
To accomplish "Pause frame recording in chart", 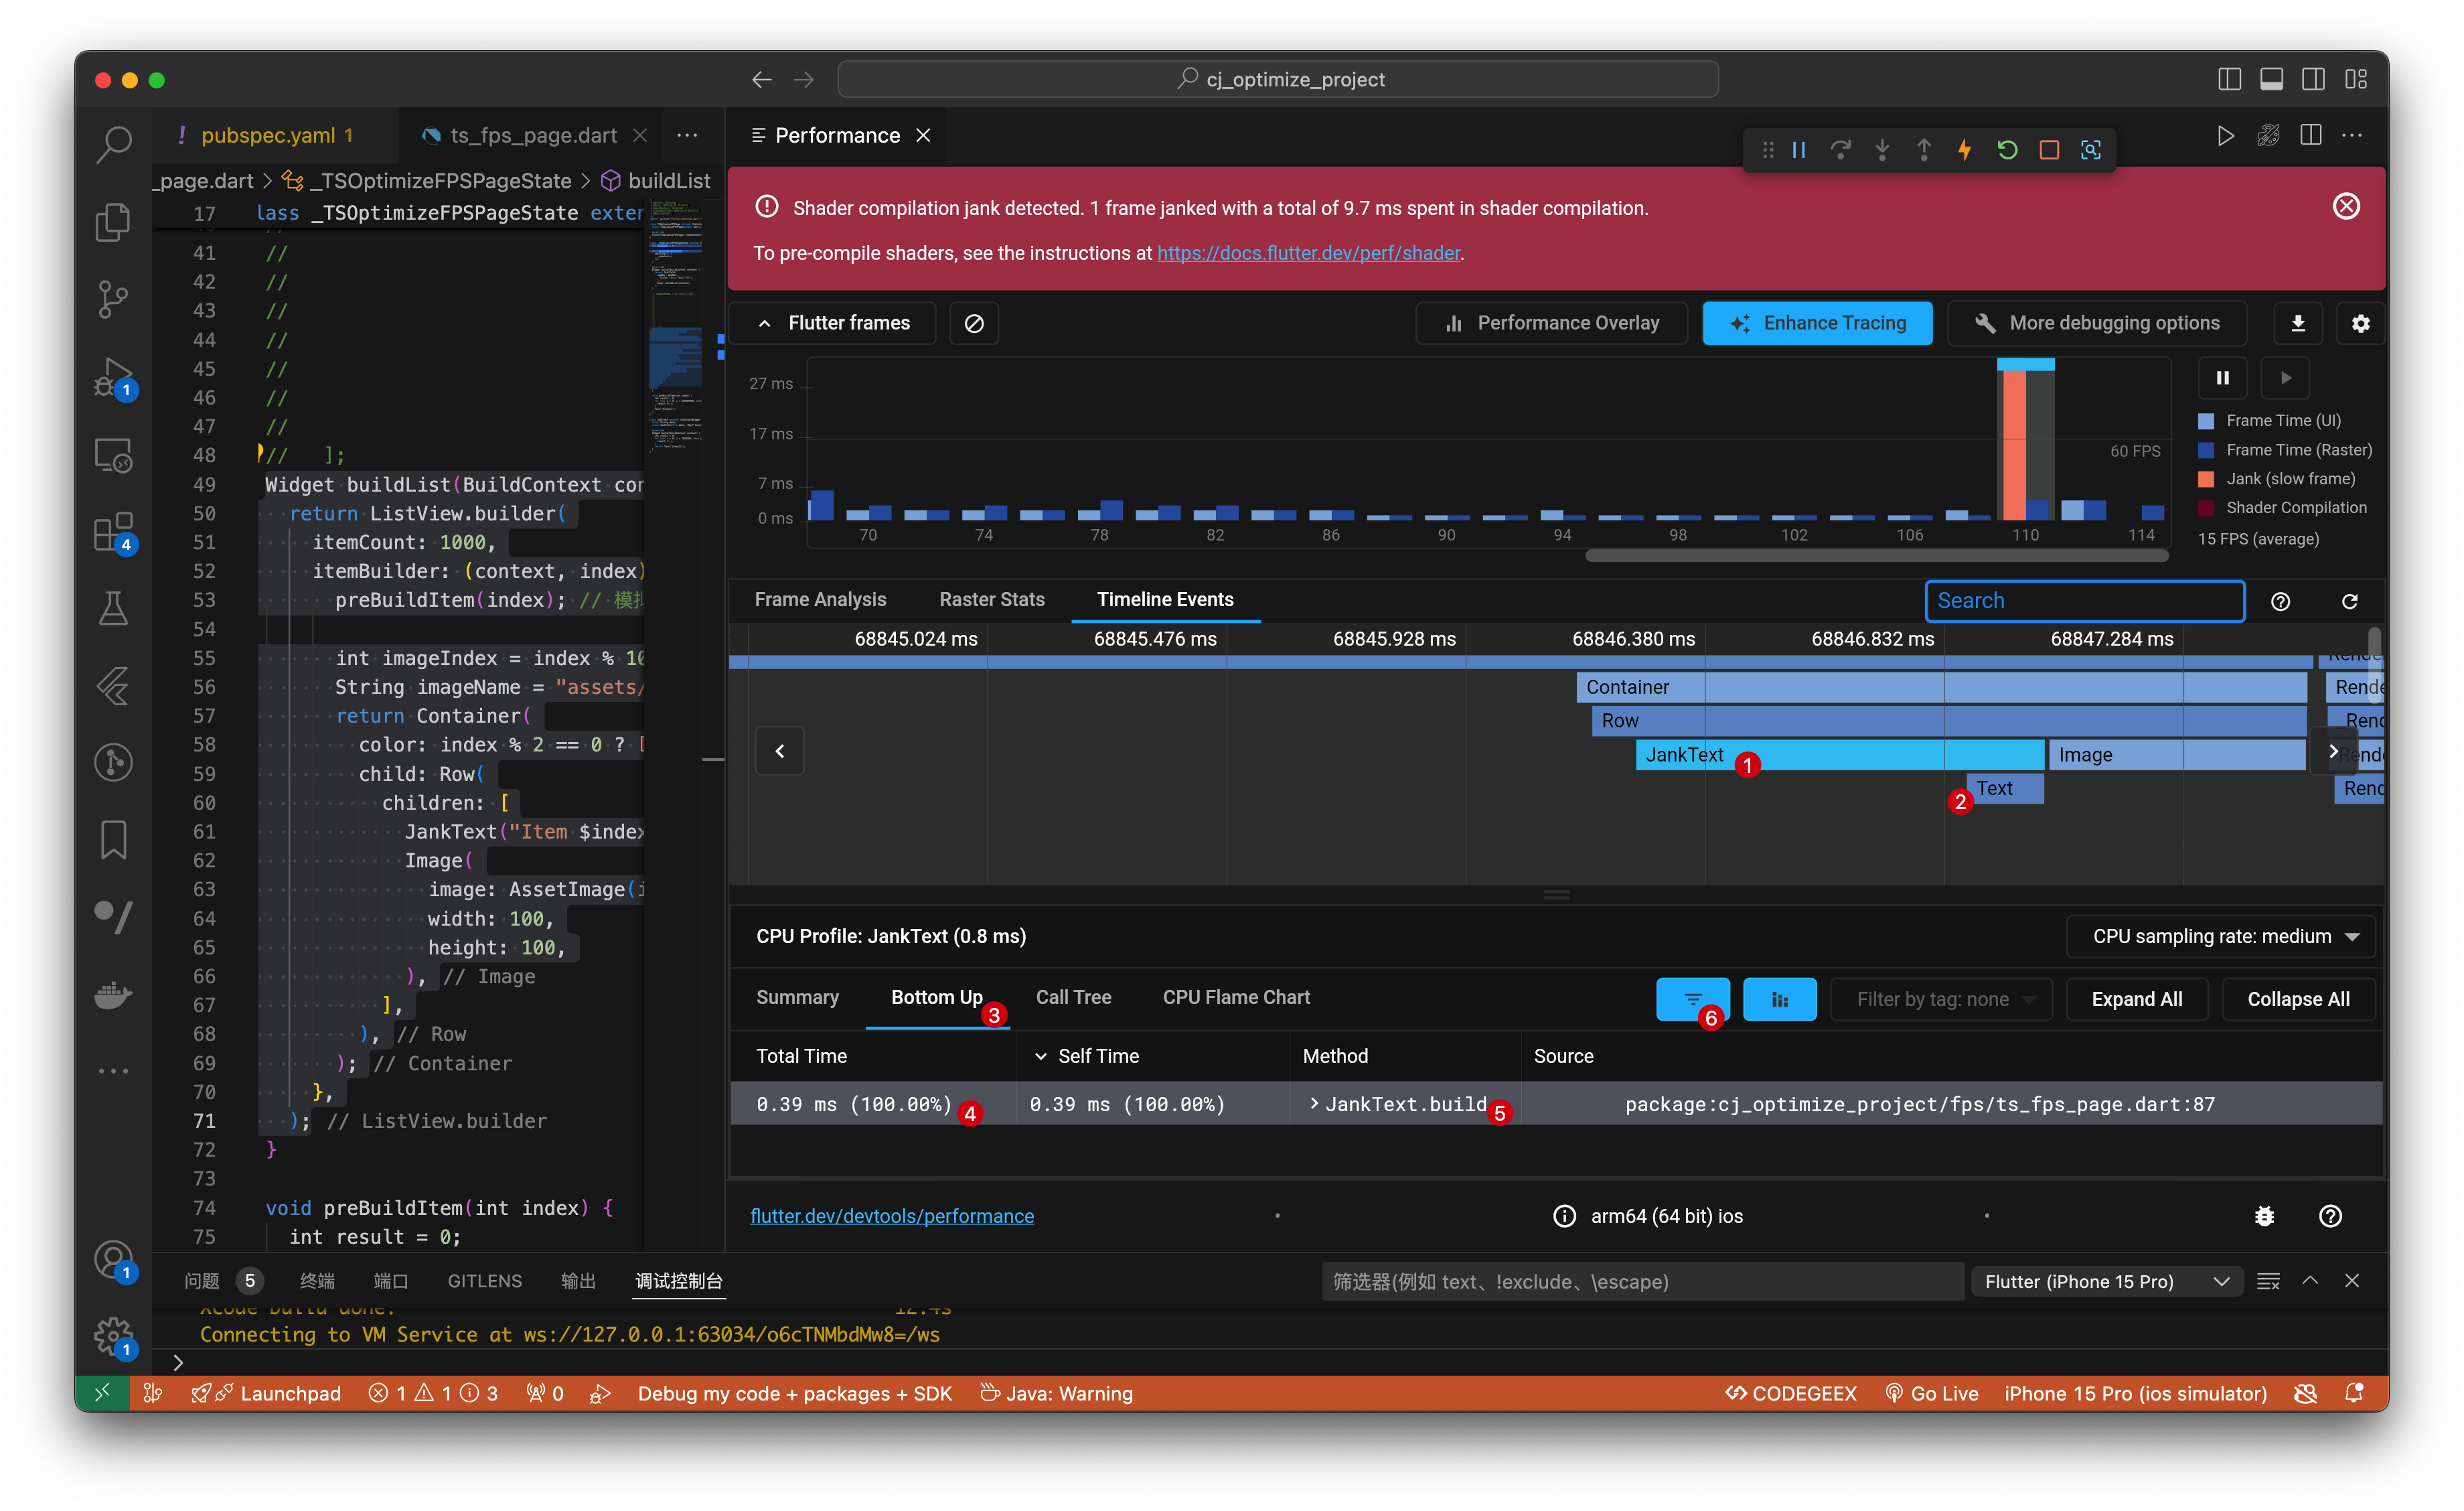I will click(x=2223, y=378).
